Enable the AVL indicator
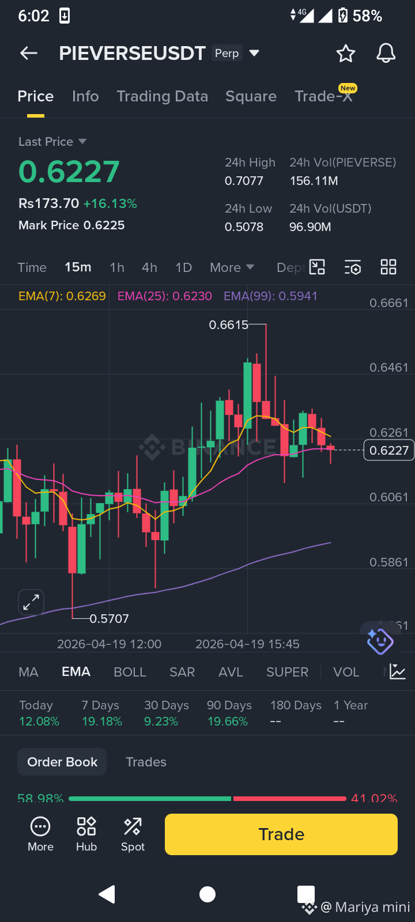This screenshot has height=922, width=415. click(x=231, y=672)
